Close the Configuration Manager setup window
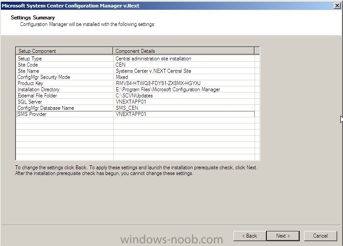 click(337, 6)
